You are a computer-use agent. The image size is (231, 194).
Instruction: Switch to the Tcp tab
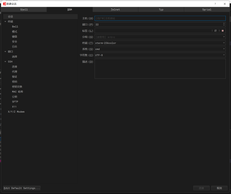coord(161,10)
